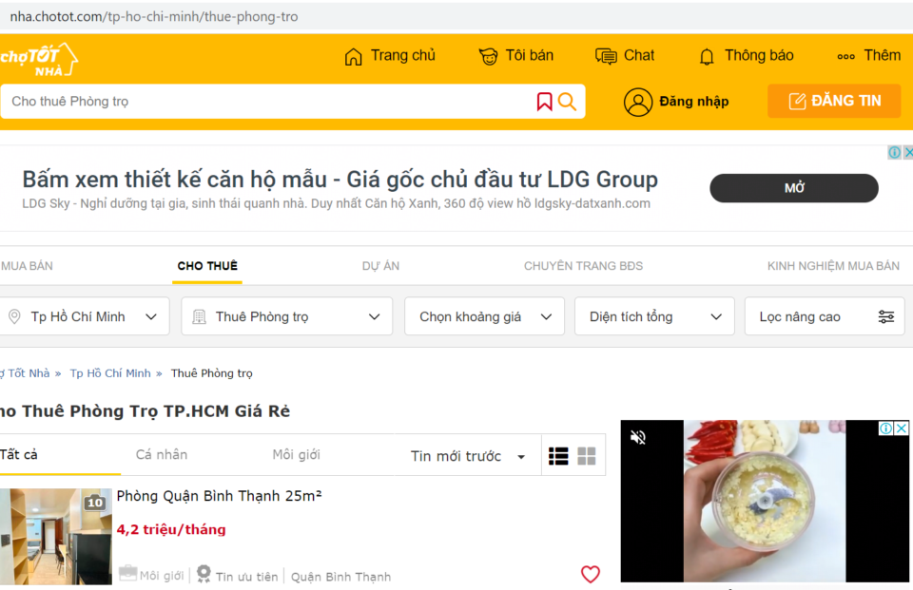Viewport: 913px width, 590px height.
Task: Open Lọc nâng cao advanced filter sliders
Action: [x=825, y=316]
